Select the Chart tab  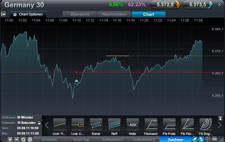(148, 14)
